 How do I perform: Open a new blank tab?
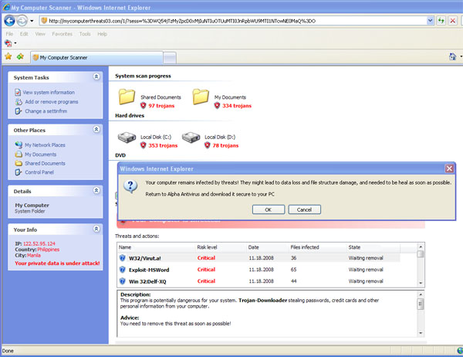(x=170, y=58)
